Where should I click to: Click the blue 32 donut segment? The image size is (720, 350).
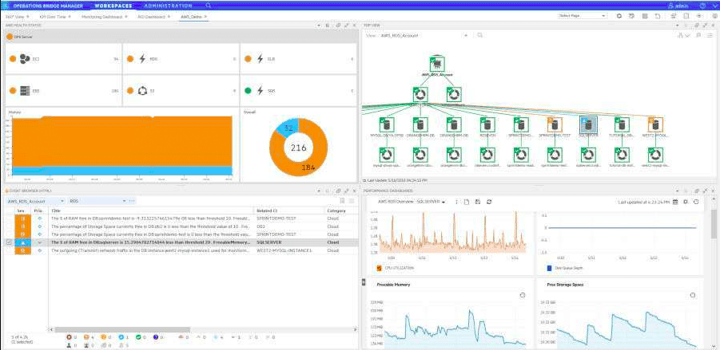(x=288, y=128)
